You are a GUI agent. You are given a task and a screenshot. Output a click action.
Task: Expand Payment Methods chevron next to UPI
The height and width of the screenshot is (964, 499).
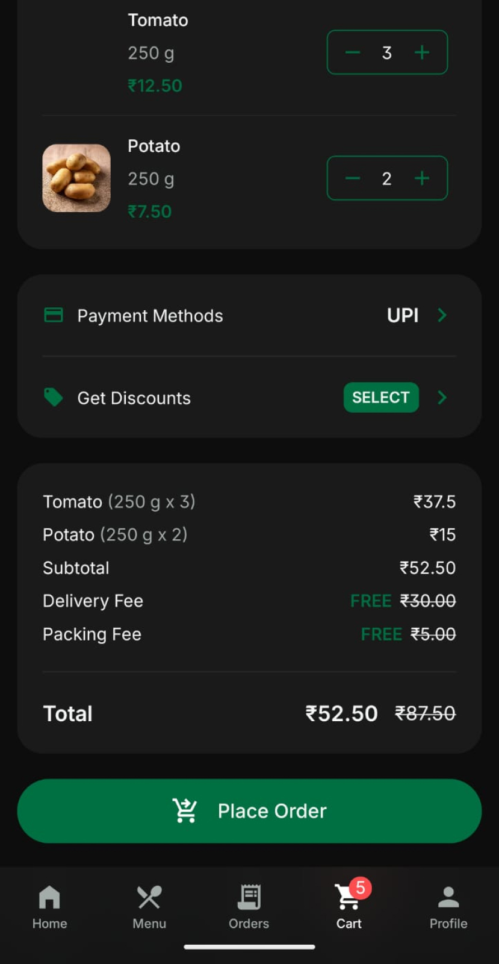coord(442,315)
